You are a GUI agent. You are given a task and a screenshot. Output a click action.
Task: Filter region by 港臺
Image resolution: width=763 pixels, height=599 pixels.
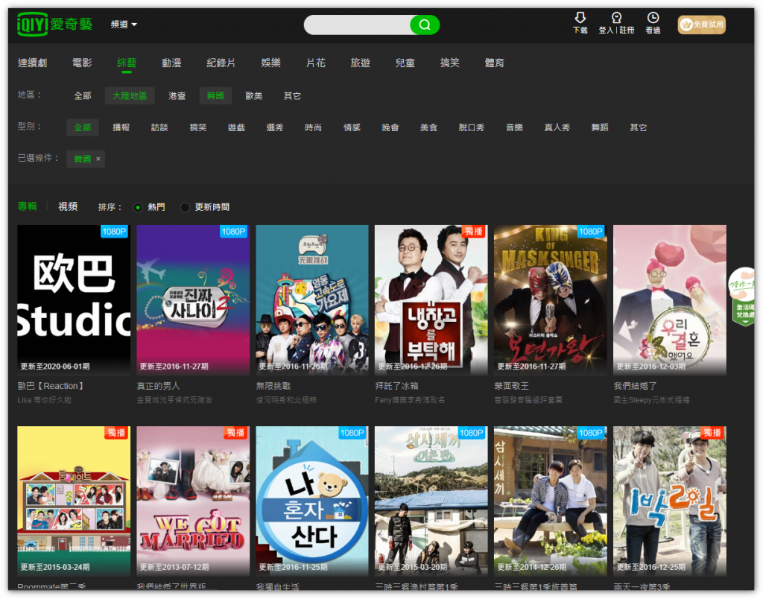coord(177,96)
